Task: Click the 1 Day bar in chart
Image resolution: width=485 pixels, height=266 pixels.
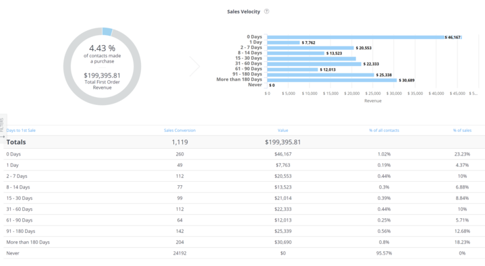Action: tap(283, 42)
